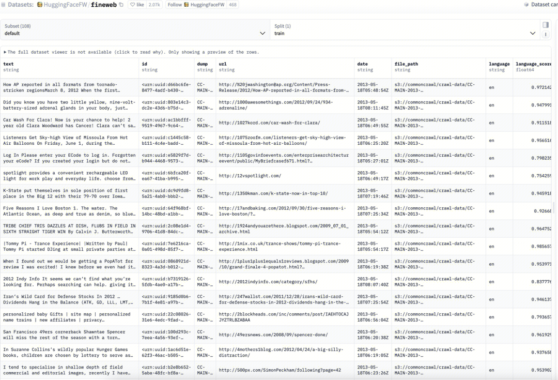The width and height of the screenshot is (558, 380).
Task: Select text cell '2012 Indy Info It seems'
Action: coord(69,282)
